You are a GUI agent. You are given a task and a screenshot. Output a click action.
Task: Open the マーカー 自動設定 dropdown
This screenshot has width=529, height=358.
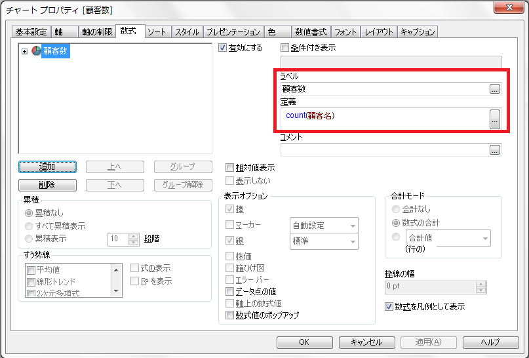(324, 226)
